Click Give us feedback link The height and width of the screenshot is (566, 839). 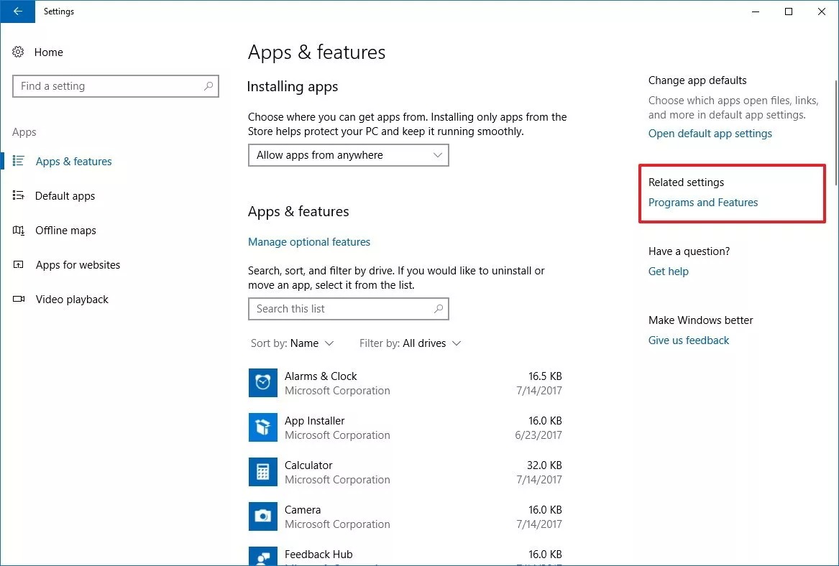689,340
